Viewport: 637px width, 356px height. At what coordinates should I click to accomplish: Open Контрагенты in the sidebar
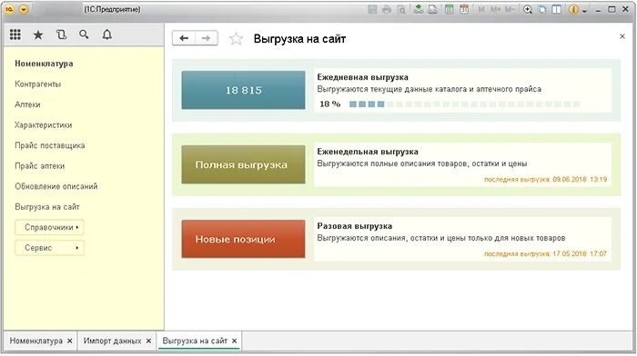tap(38, 84)
